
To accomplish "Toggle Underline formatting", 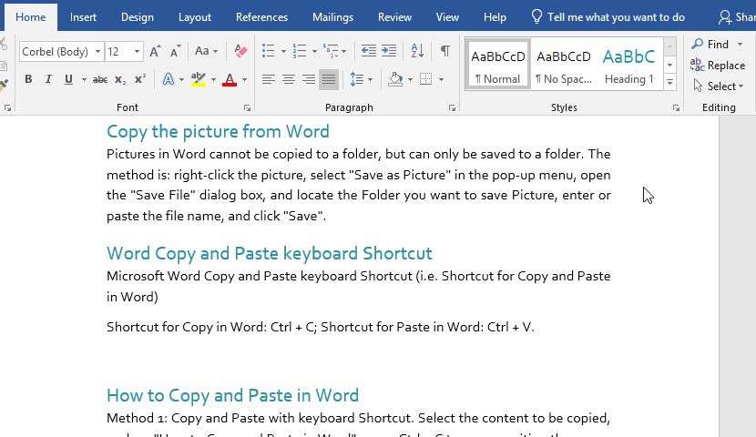I will pyautogui.click(x=68, y=79).
